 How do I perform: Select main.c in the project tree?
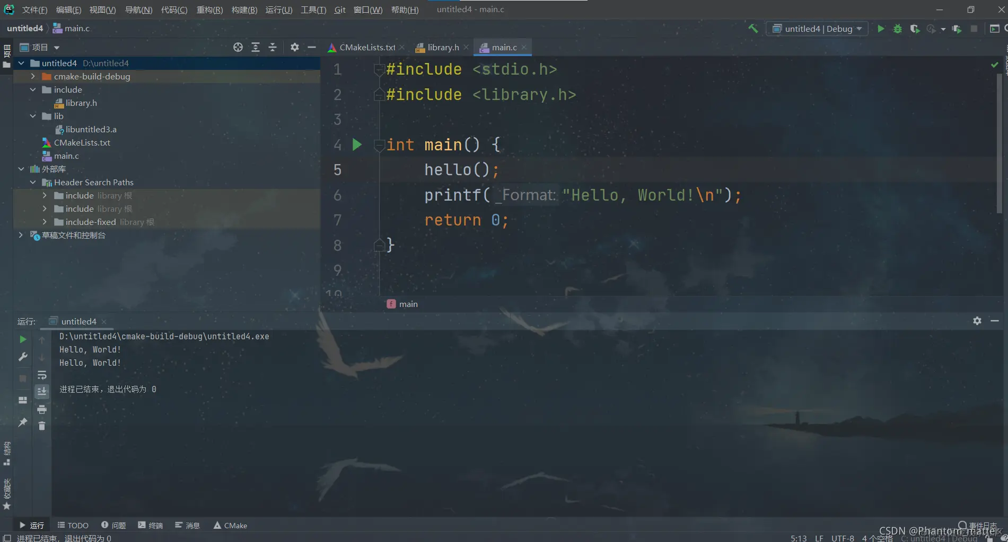click(66, 156)
